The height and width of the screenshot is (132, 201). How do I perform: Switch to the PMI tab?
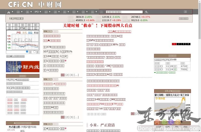point(185,127)
